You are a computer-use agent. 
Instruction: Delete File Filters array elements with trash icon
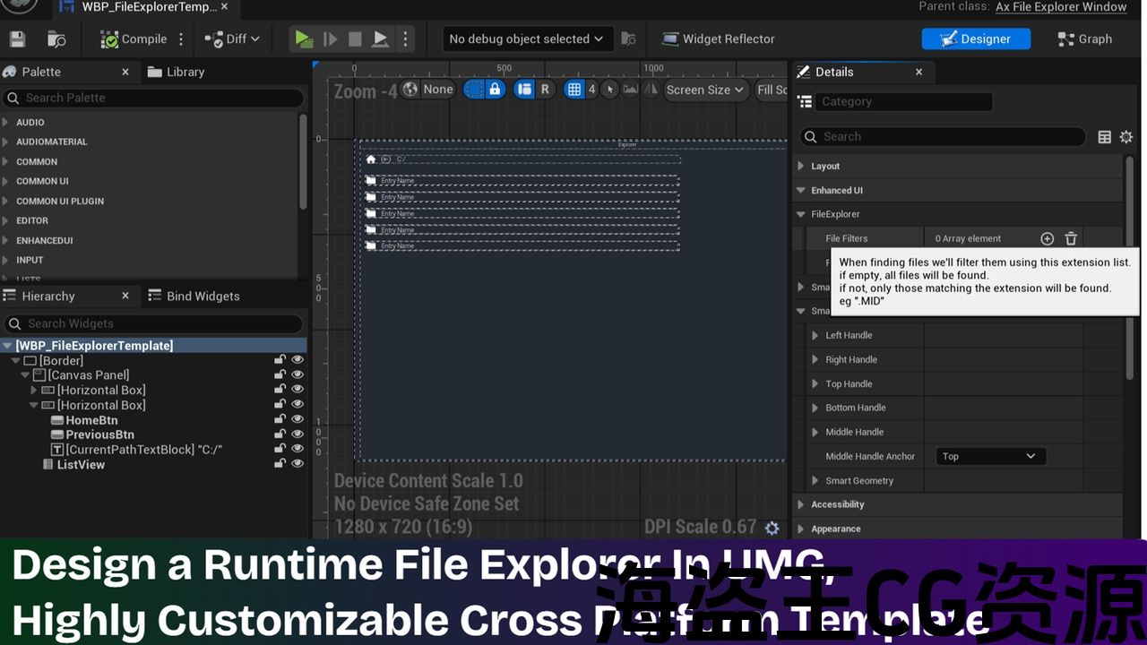pos(1071,238)
